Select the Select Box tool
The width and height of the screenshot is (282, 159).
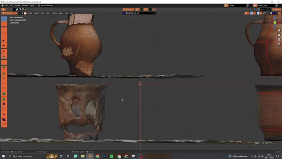[x=4, y=19]
